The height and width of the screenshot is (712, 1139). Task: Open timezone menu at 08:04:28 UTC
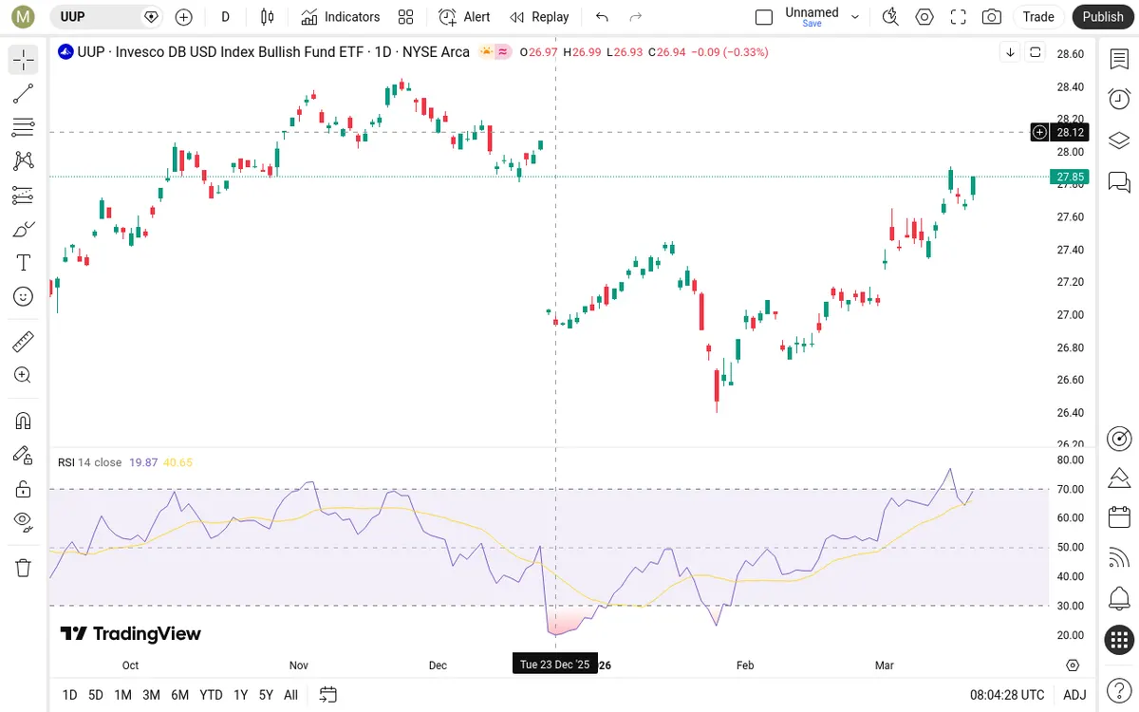1007,695
